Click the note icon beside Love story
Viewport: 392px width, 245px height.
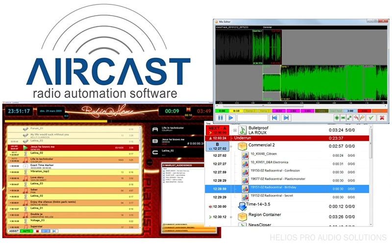pos(25,178)
